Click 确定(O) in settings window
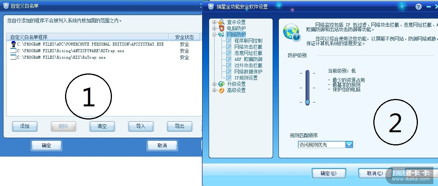This screenshot has width=438, height=186. pyautogui.click(x=329, y=174)
